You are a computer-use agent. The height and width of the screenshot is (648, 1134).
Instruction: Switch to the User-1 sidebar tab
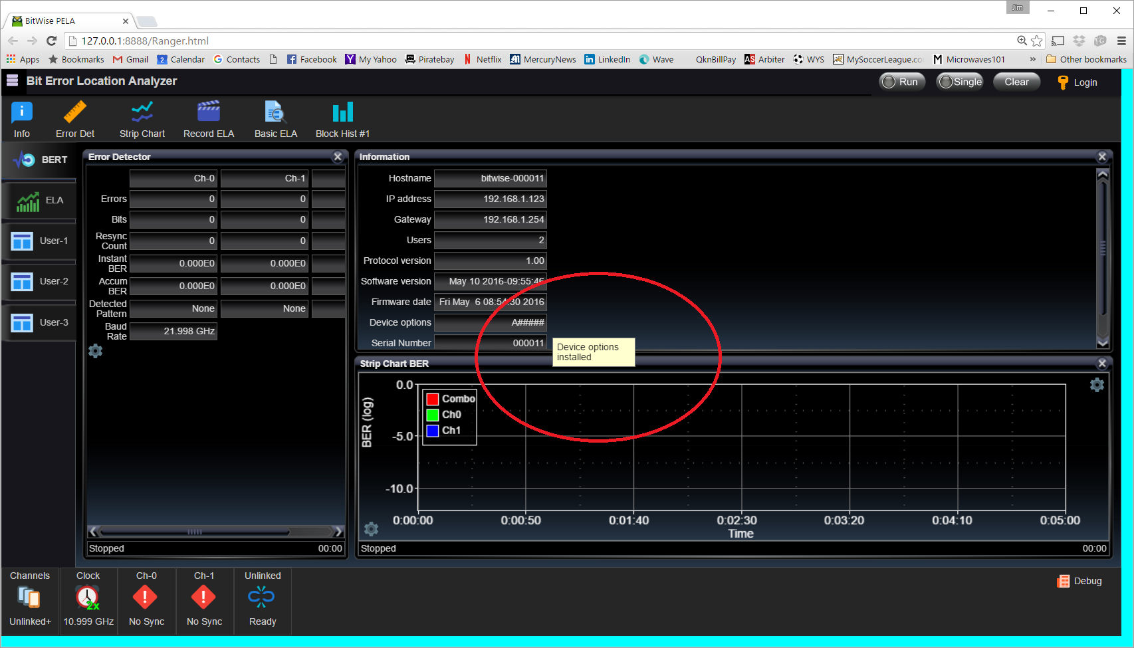click(39, 241)
